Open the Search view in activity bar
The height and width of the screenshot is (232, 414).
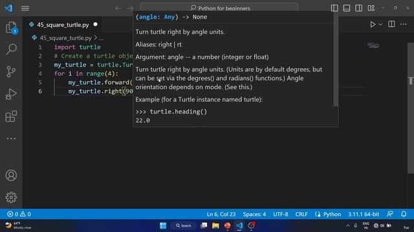pyautogui.click(x=11, y=49)
